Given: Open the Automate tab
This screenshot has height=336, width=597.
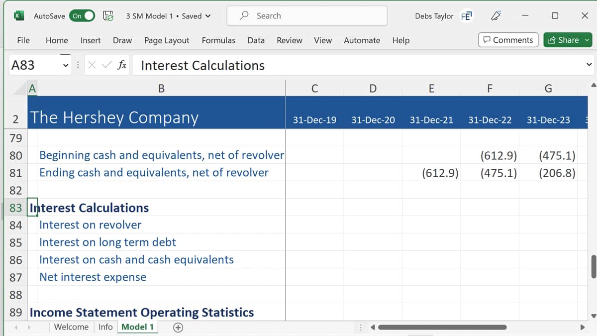Looking at the screenshot, I should coord(362,40).
